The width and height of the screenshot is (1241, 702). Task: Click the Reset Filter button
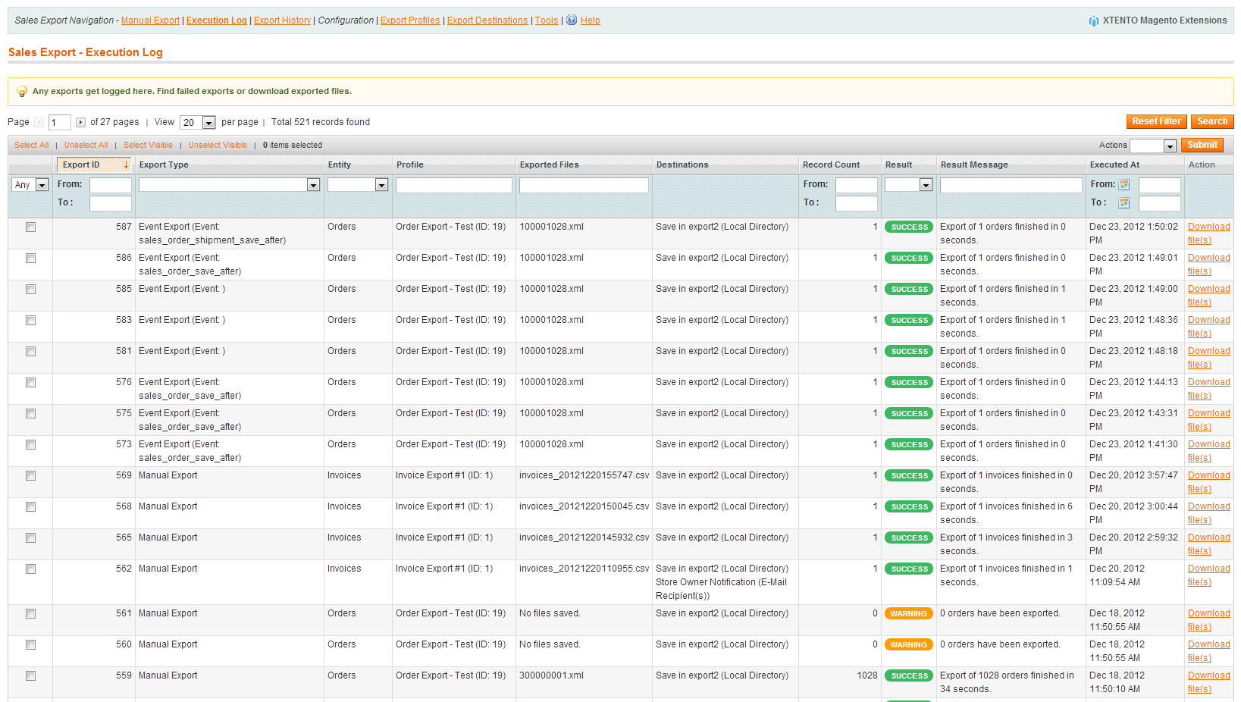[1156, 121]
